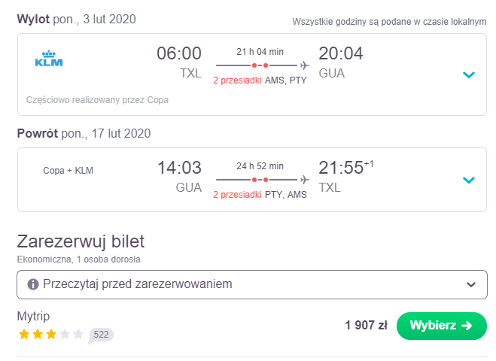Click the info icon next to Przeczytaj
This screenshot has height=361, width=496.
[x=33, y=284]
